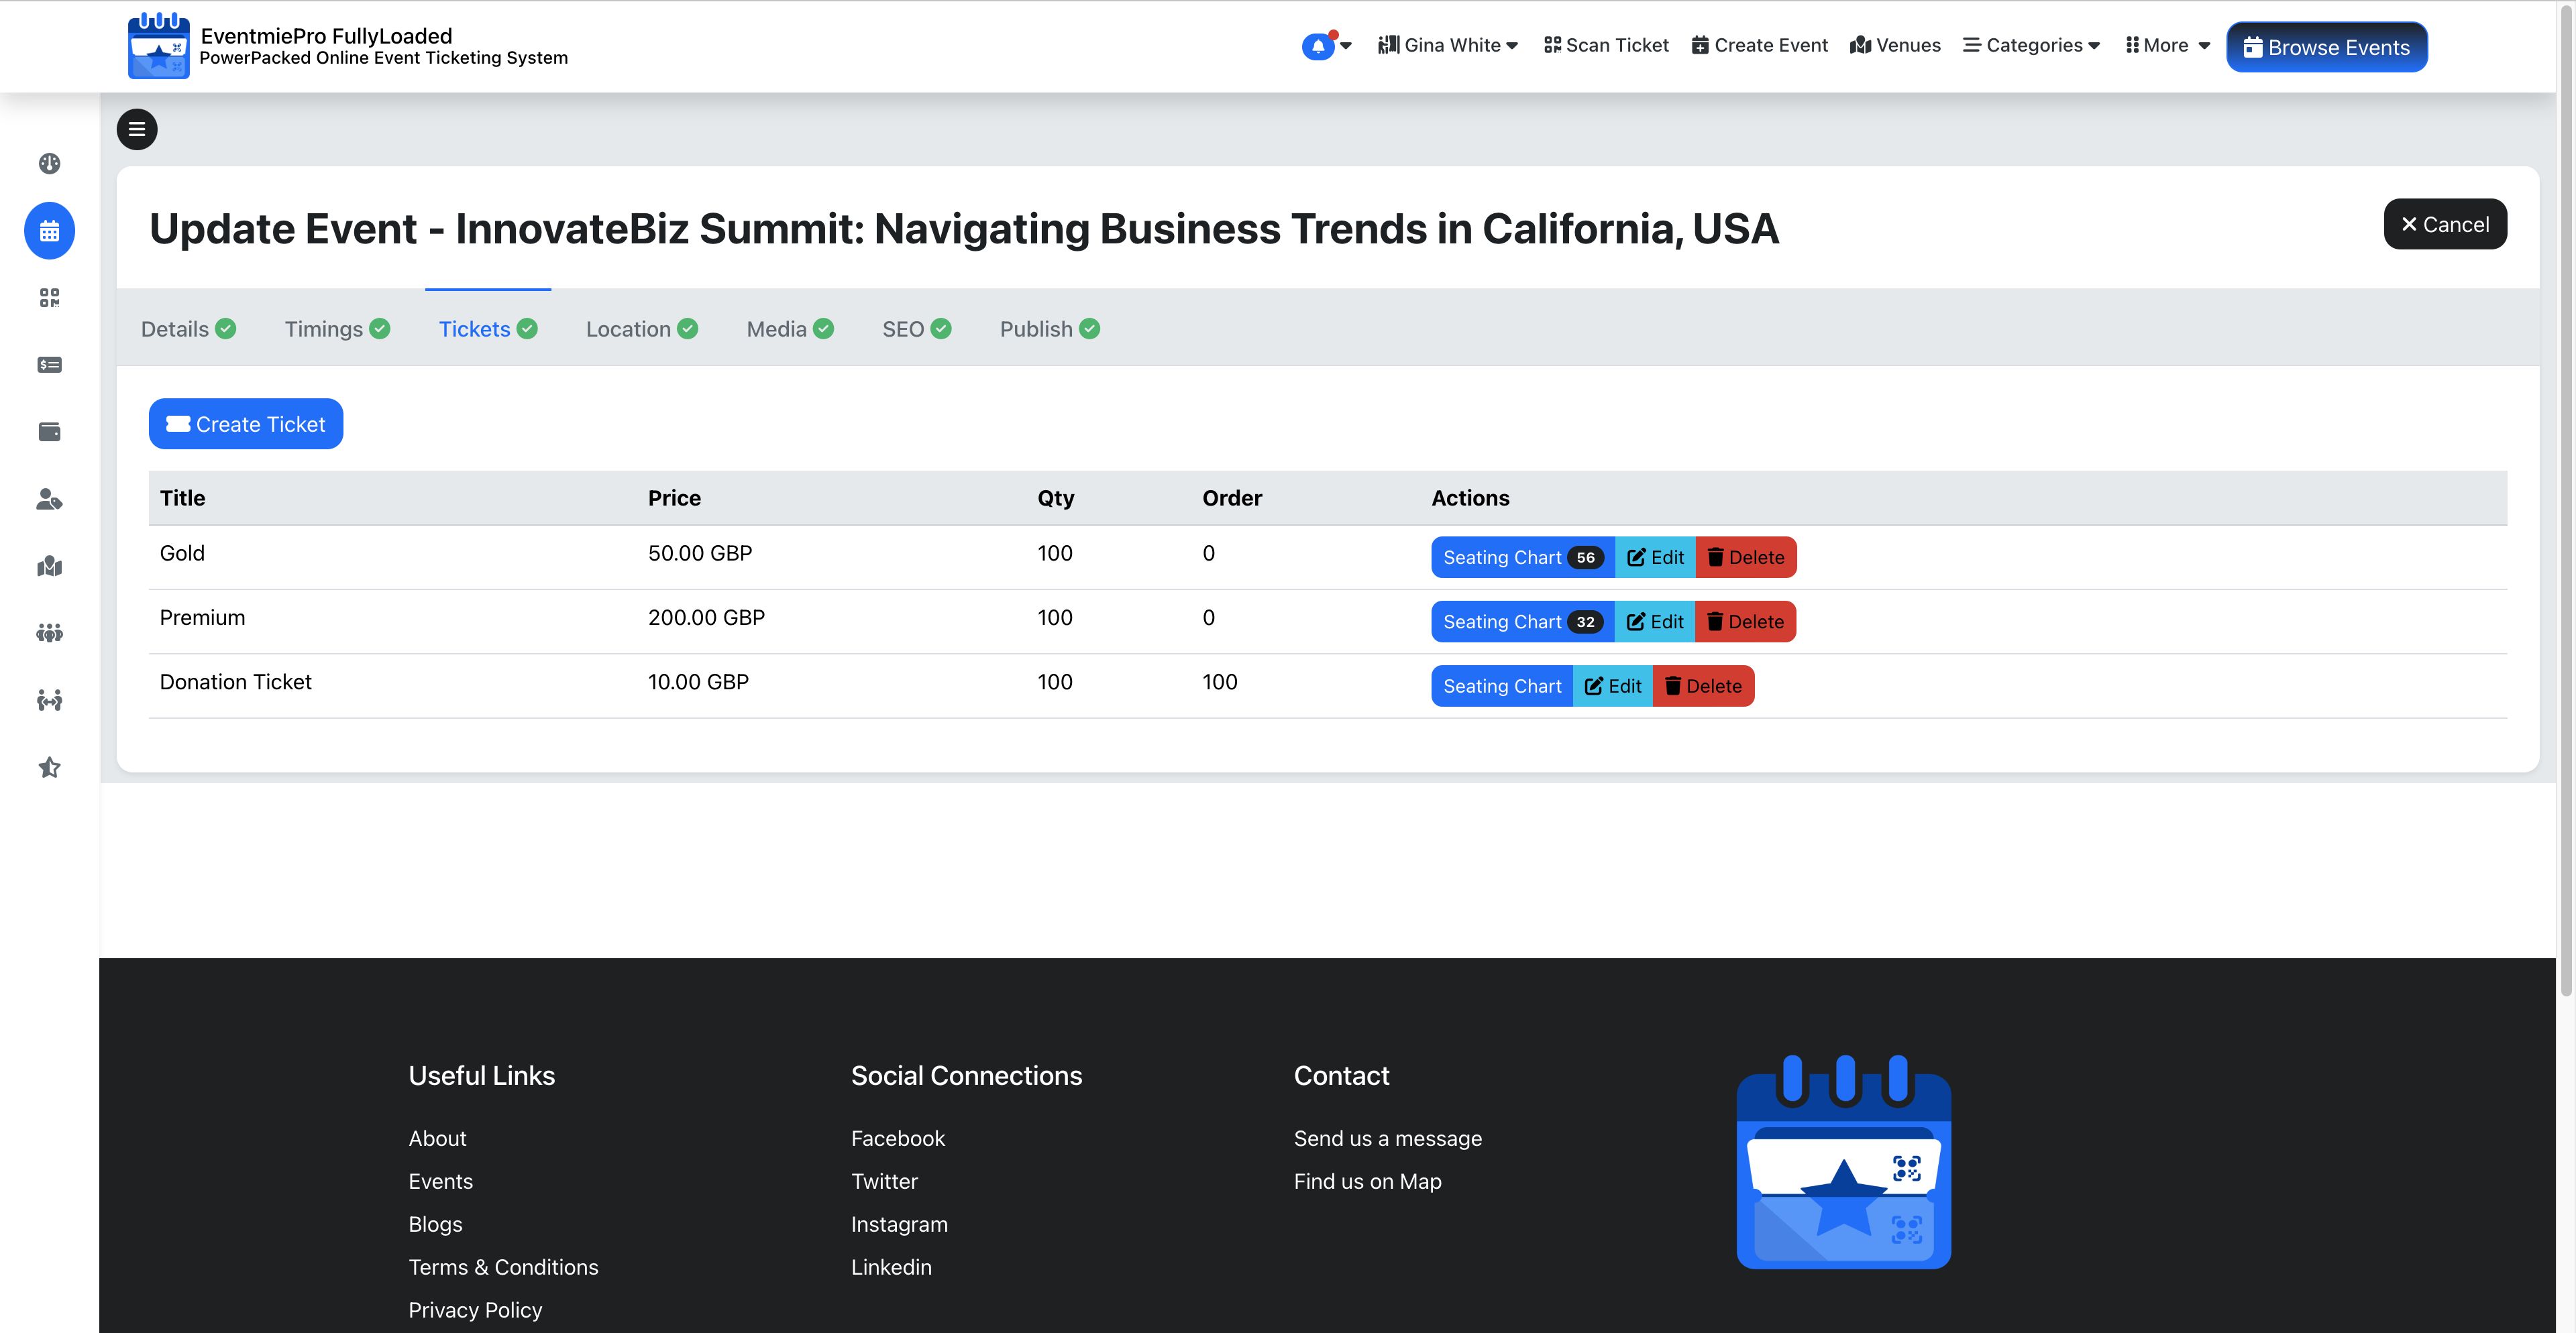Image resolution: width=2576 pixels, height=1333 pixels.
Task: Expand the Categories dropdown
Action: [x=2031, y=46]
